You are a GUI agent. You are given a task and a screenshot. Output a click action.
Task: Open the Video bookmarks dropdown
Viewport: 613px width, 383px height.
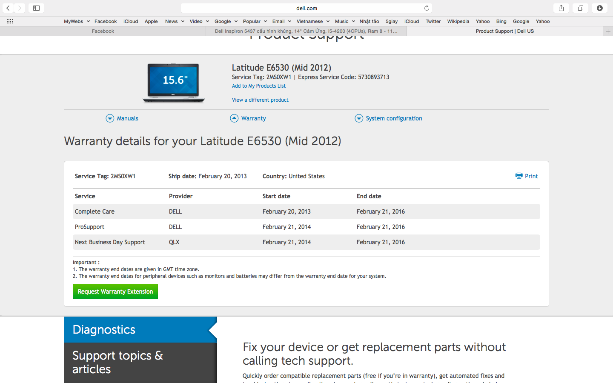pos(199,21)
